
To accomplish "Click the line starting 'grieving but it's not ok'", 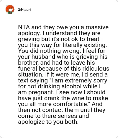I will (59, 39).
